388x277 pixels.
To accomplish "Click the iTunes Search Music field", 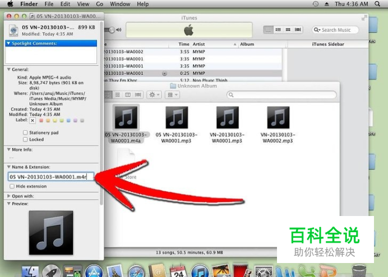I will 335,30.
